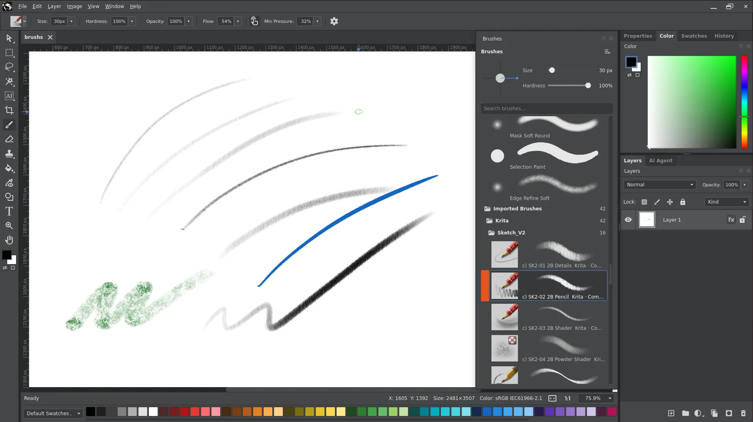
Task: Open the Kind layer filter dropdown
Action: pyautogui.click(x=727, y=202)
